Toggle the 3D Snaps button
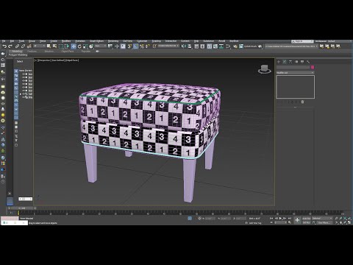This screenshot has height=265, width=353. coord(129,46)
